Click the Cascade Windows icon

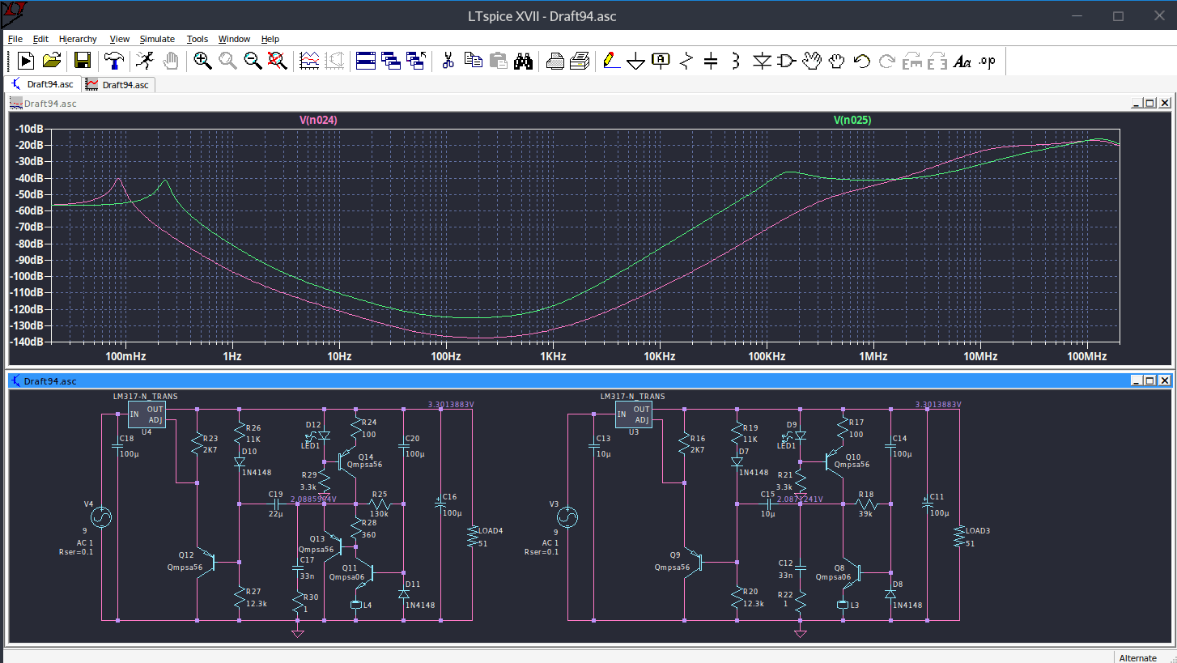pos(391,61)
